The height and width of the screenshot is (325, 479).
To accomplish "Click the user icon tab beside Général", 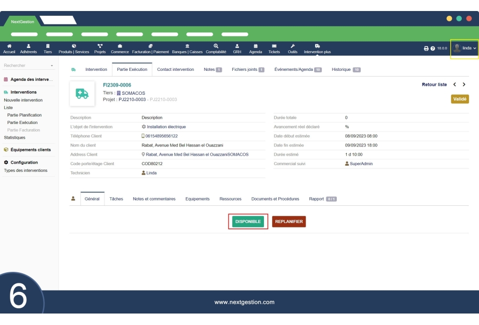I will [73, 199].
